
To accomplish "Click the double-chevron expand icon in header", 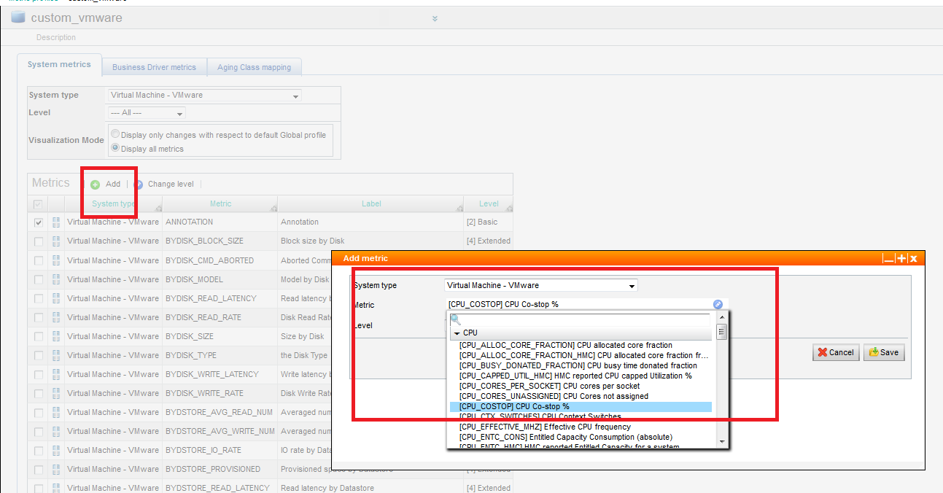I will [435, 18].
